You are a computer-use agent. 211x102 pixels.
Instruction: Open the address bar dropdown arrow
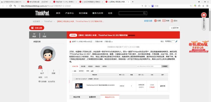pos(149,6)
